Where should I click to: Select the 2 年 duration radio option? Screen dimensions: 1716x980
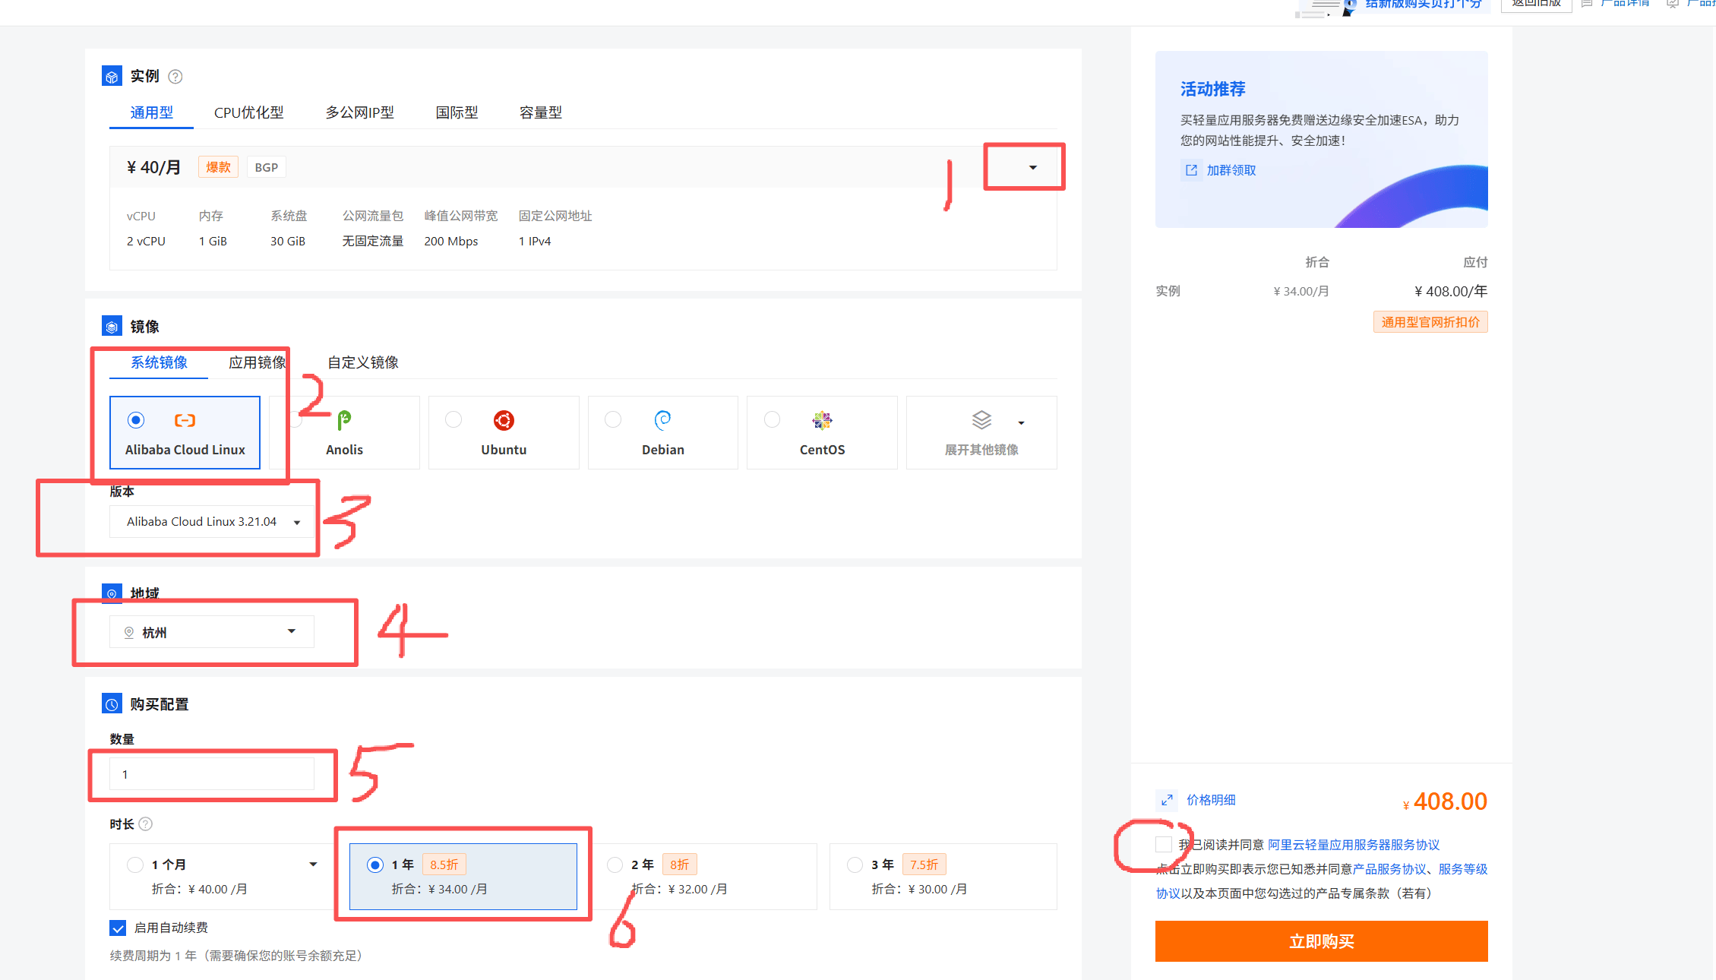[x=615, y=865]
